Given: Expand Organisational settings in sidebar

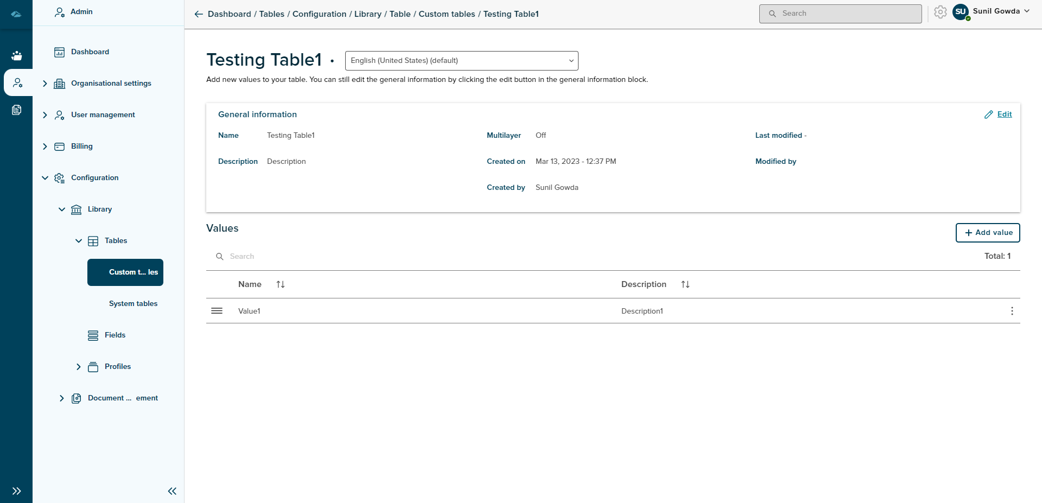Looking at the screenshot, I should pos(45,84).
